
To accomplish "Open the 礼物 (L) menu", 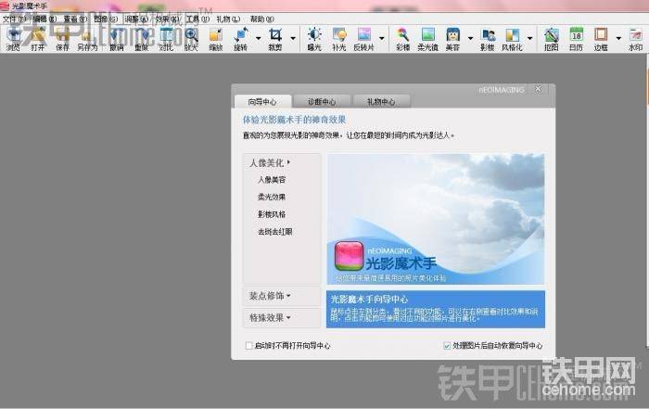I will [228, 19].
